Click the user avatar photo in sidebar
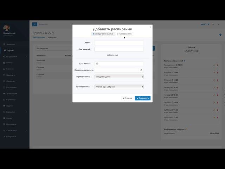 [x=6, y=28]
